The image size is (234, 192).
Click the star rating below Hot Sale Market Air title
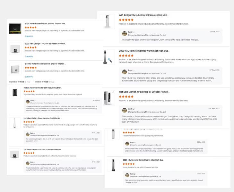click(126, 96)
